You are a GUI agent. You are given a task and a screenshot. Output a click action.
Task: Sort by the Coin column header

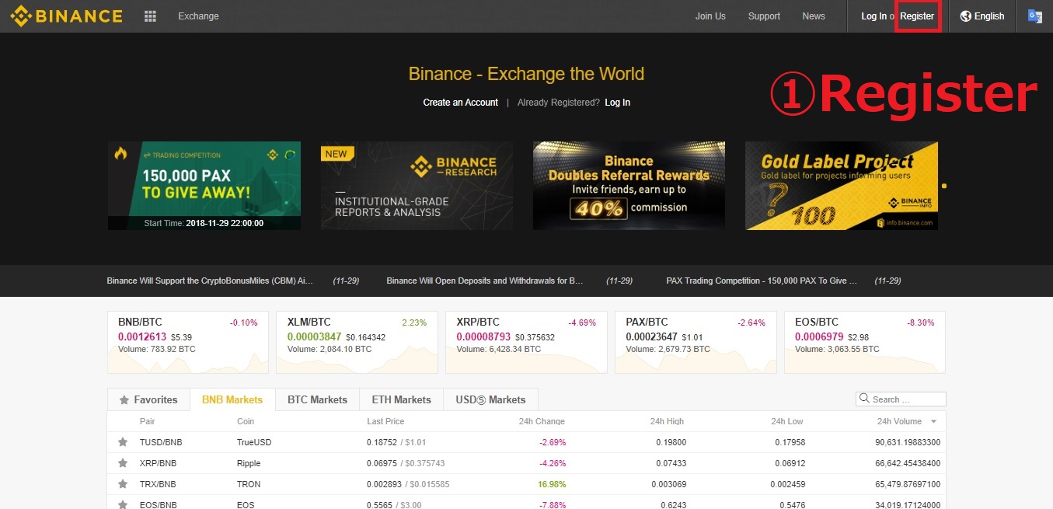pyautogui.click(x=246, y=421)
